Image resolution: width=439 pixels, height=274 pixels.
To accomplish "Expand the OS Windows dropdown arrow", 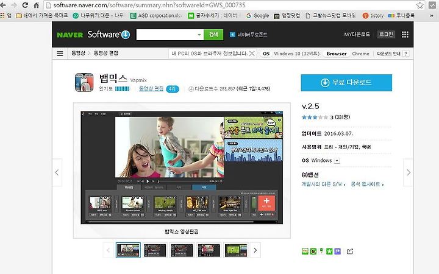I will point(337,161).
